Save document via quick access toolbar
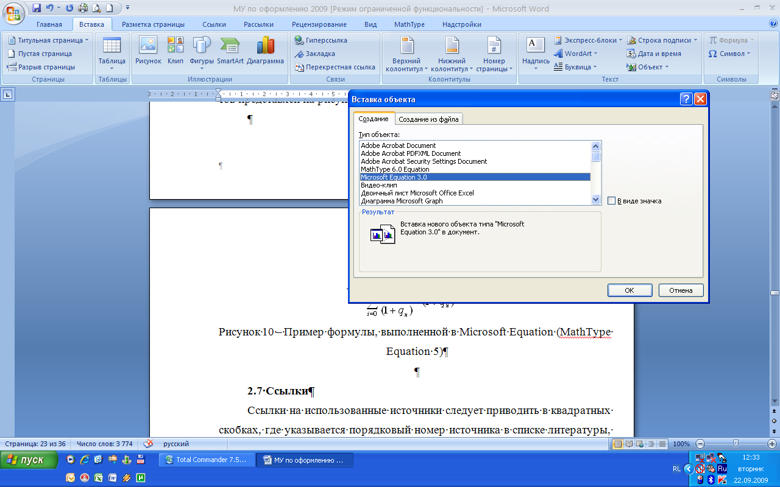This screenshot has width=780, height=487. (36, 9)
